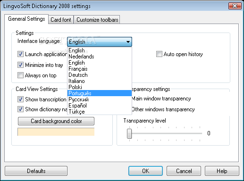
Task: Select Italiano from the dropdown list
Action: click(100, 81)
